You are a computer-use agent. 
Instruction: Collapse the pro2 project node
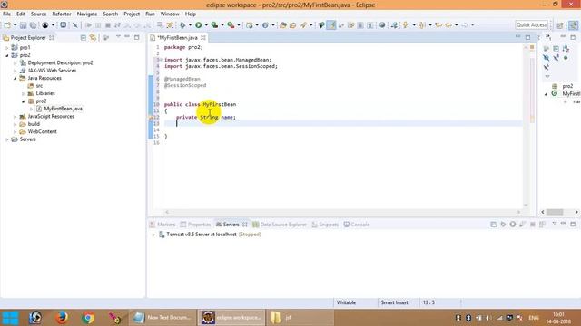6,55
